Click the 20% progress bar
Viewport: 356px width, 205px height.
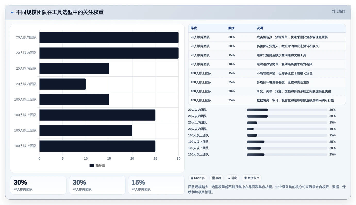point(287,148)
